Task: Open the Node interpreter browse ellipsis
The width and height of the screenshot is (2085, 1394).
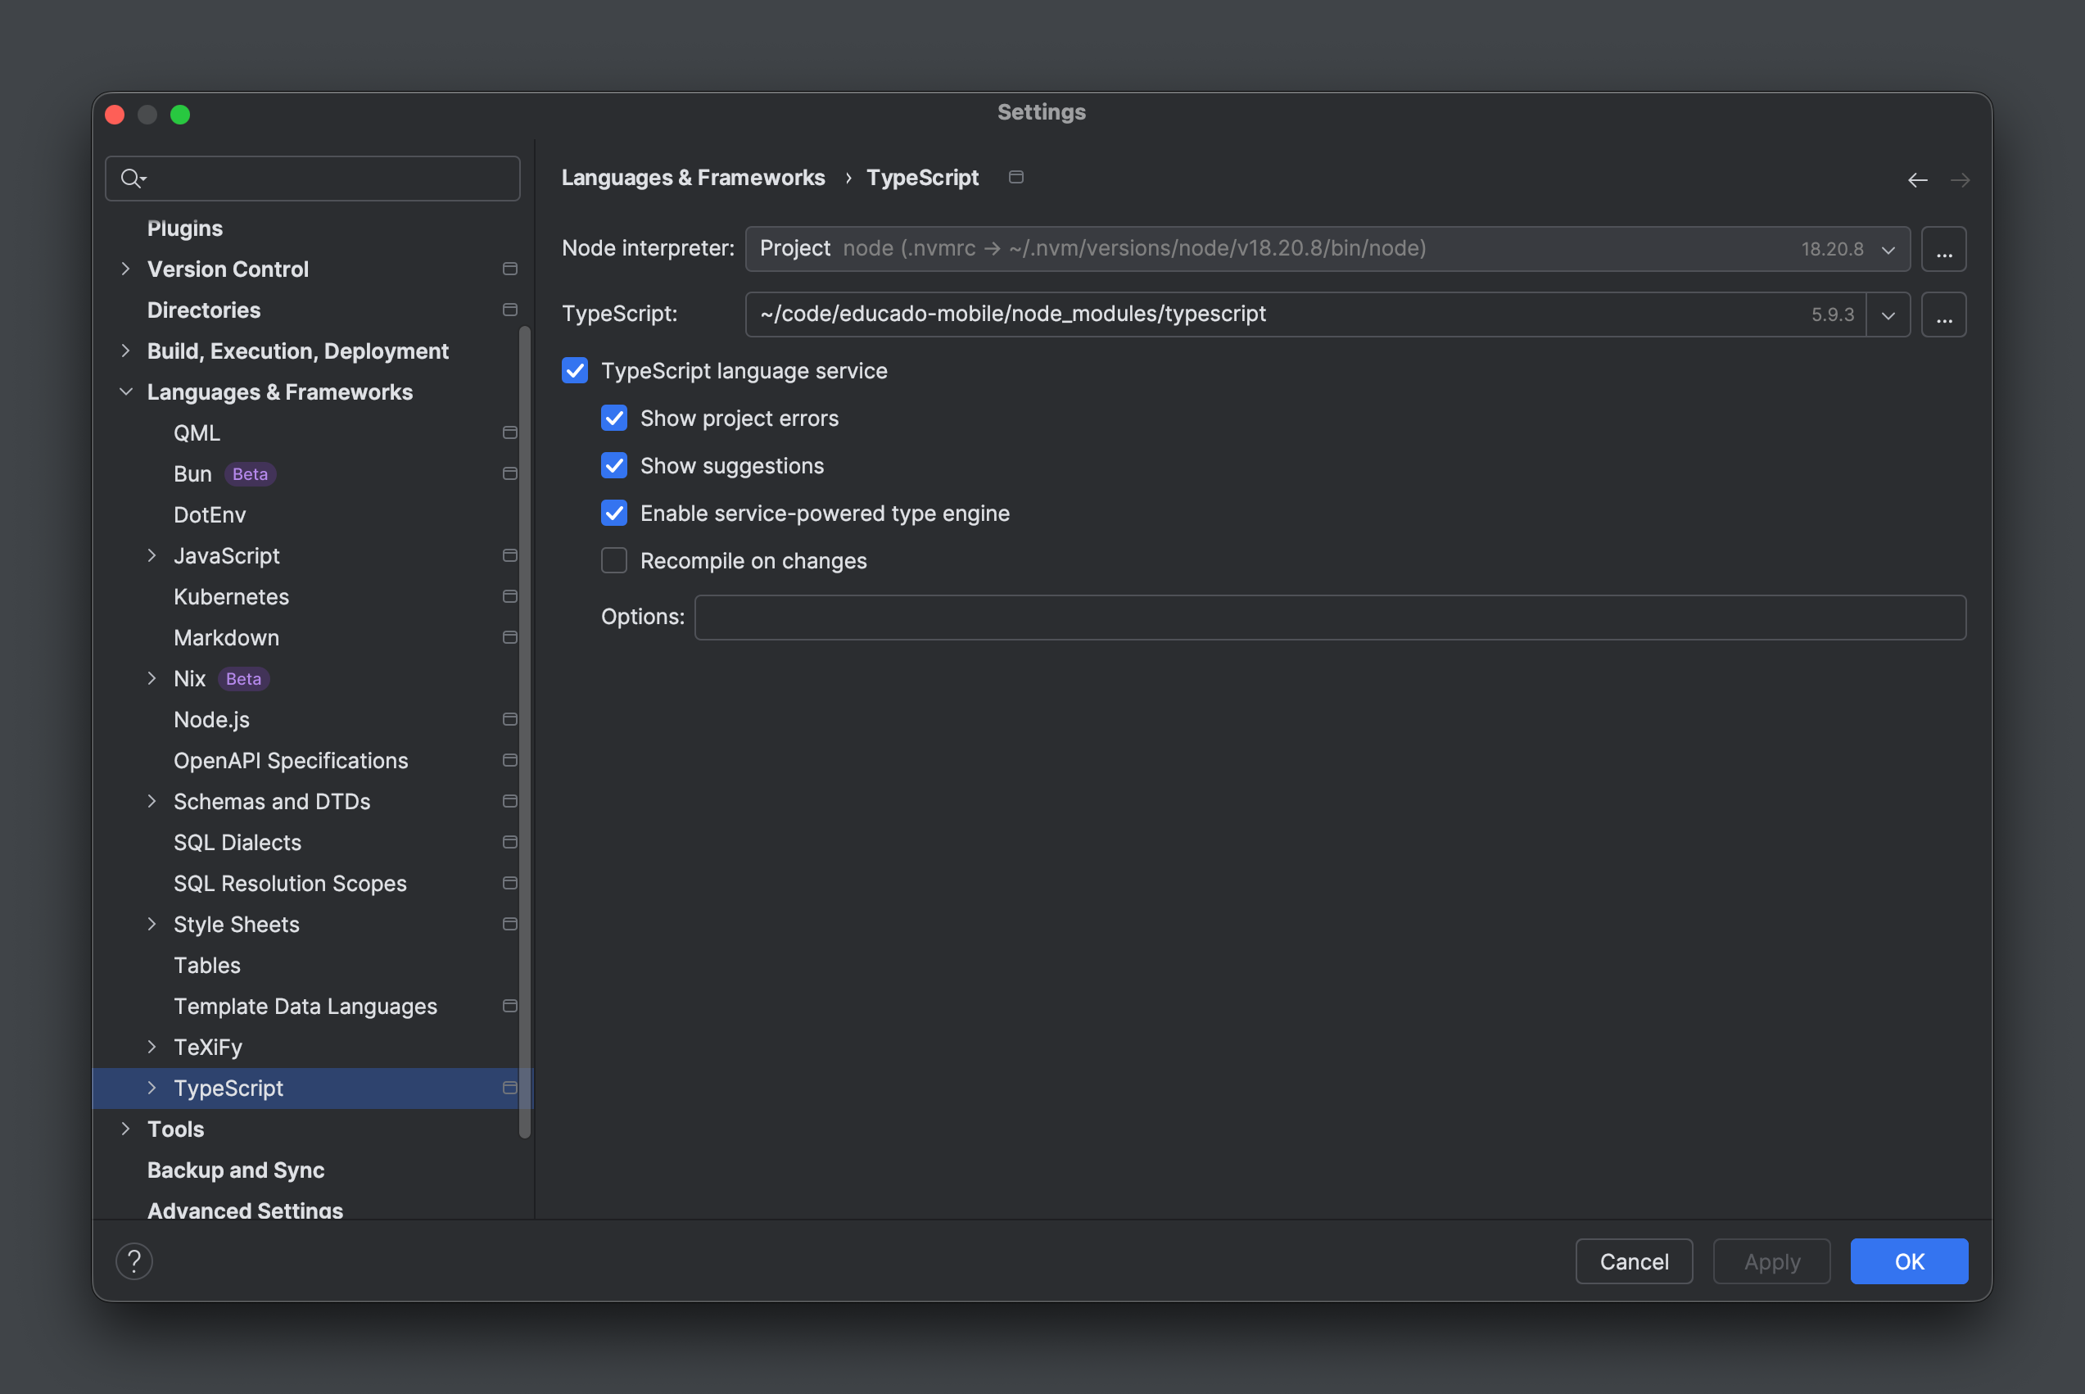Action: coord(1943,249)
